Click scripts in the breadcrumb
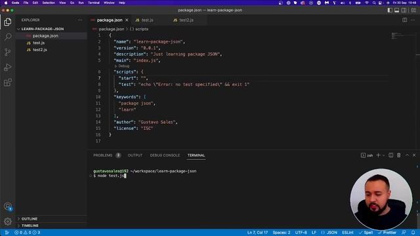 point(142,29)
